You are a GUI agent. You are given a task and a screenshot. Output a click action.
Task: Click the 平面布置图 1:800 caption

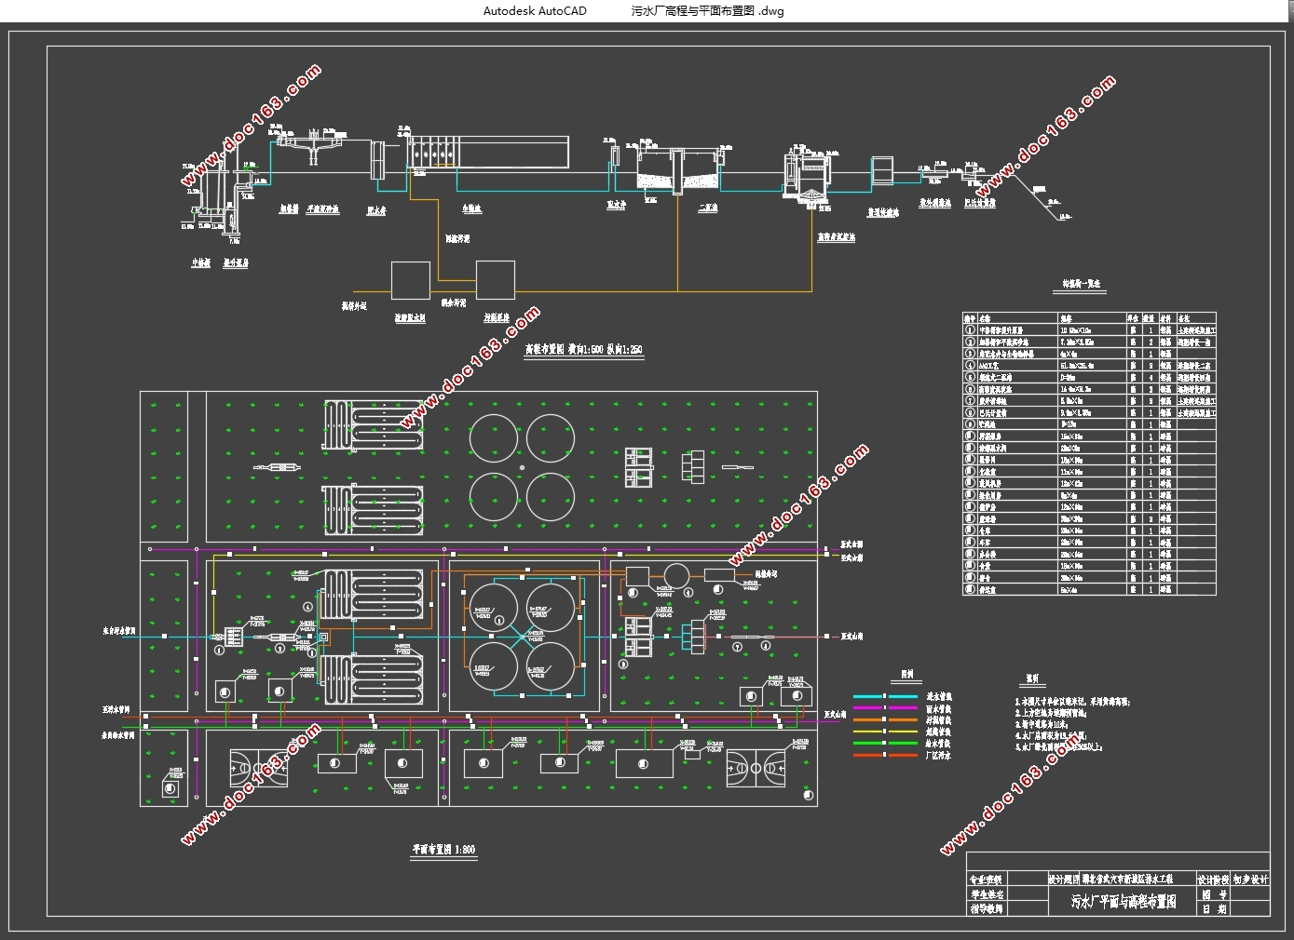coord(443,850)
